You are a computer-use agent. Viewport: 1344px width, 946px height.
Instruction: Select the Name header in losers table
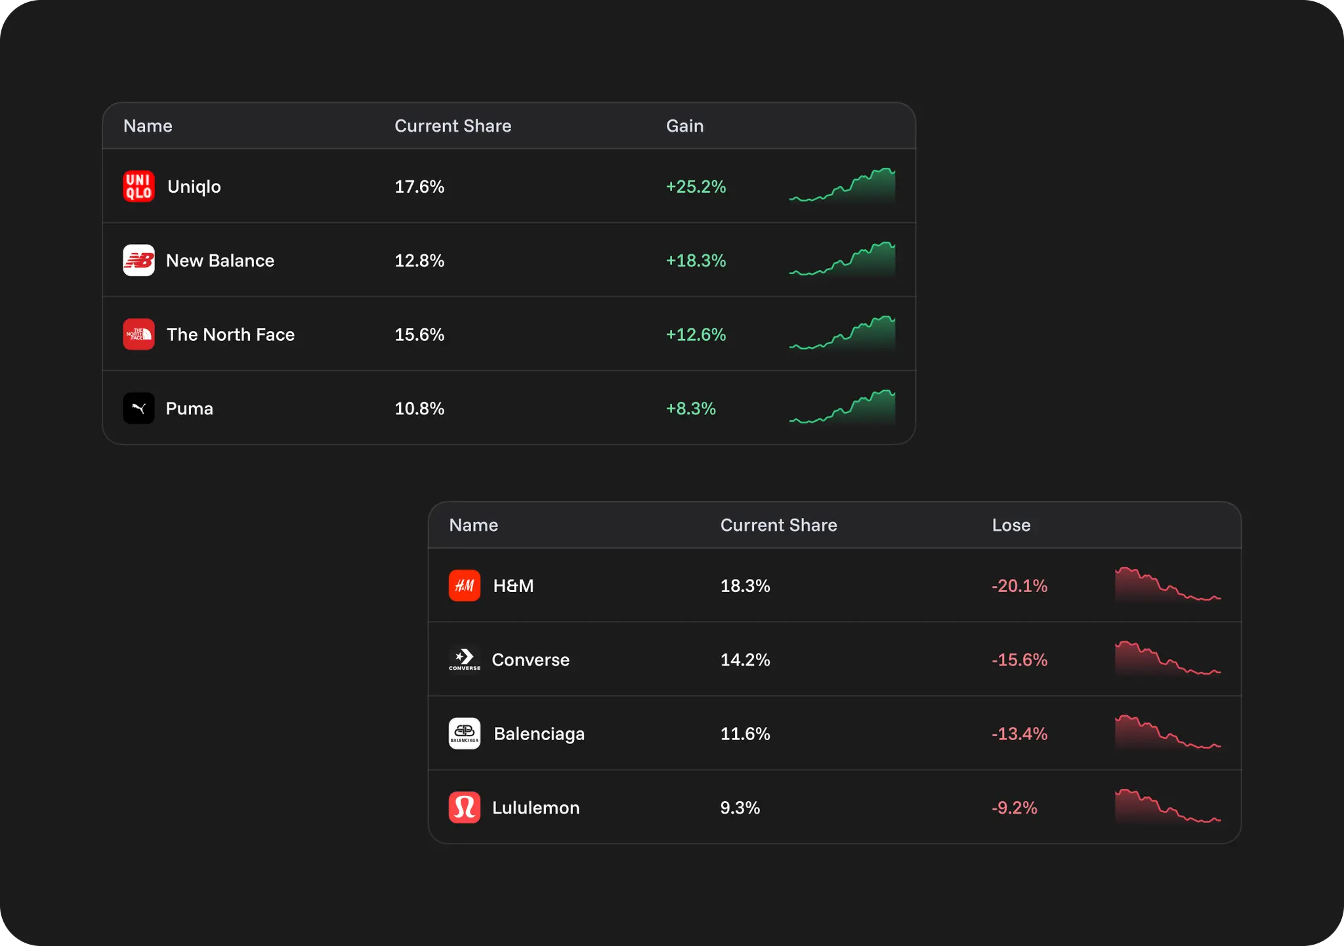473,524
